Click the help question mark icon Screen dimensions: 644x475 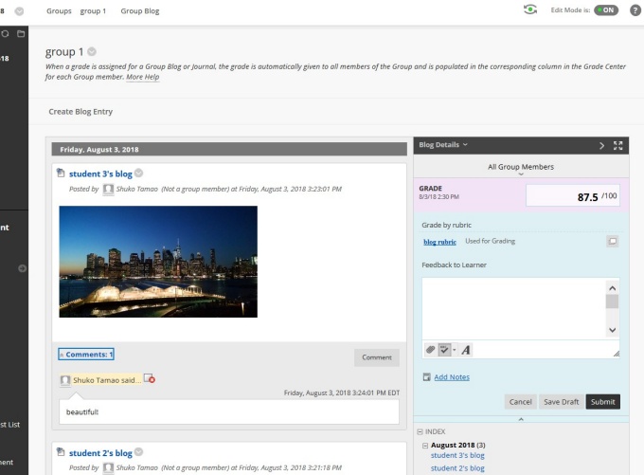point(635,10)
